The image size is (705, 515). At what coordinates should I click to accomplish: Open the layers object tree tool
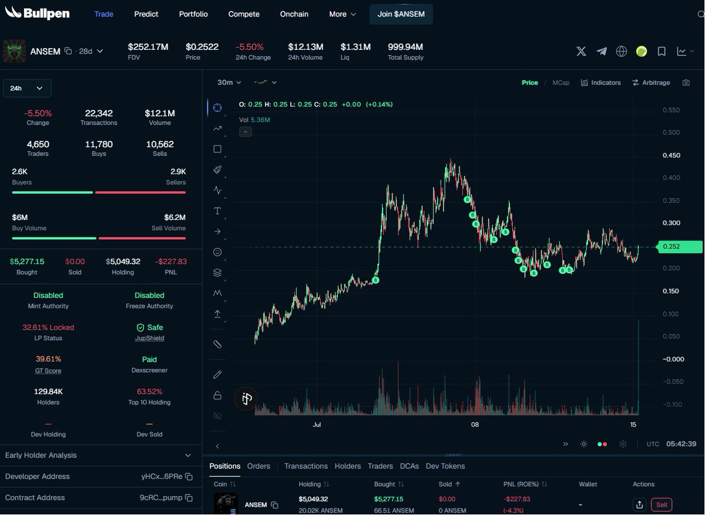pyautogui.click(x=217, y=272)
